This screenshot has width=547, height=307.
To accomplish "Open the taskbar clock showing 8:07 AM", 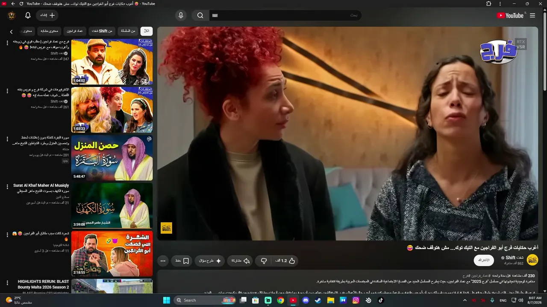I will (x=535, y=300).
